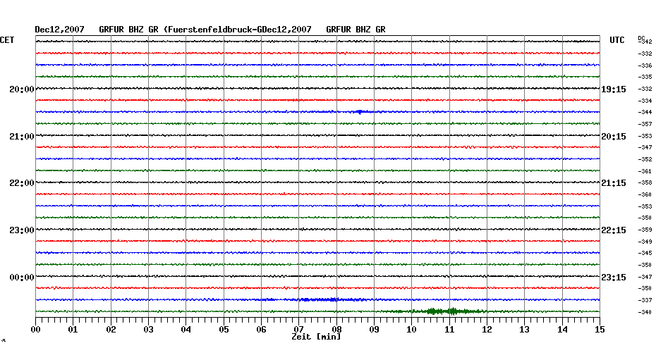The height and width of the screenshot is (348, 656).
Task: Select the 20:00 CET time label
Action: tap(22, 89)
